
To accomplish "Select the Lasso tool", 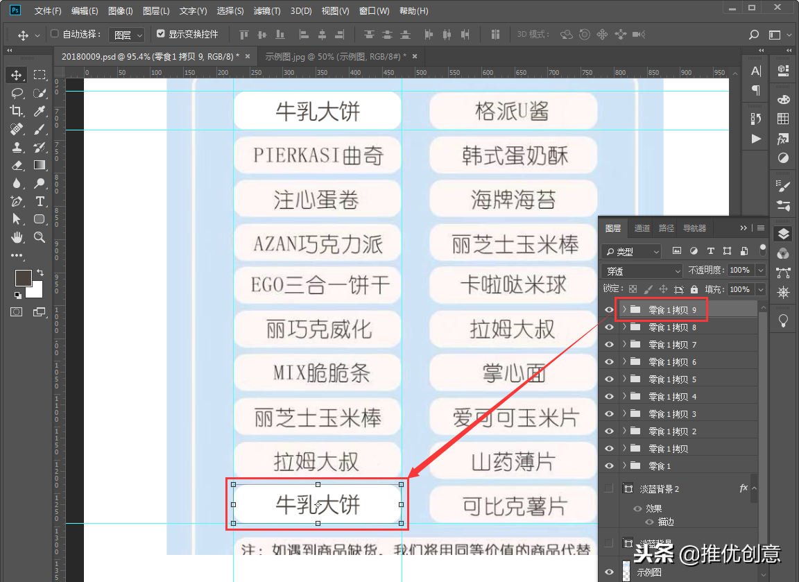I will coord(17,93).
